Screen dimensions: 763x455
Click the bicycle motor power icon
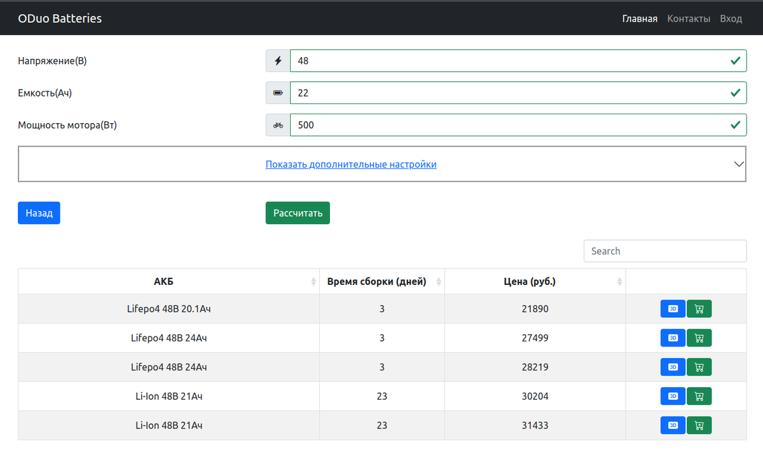pyautogui.click(x=278, y=125)
